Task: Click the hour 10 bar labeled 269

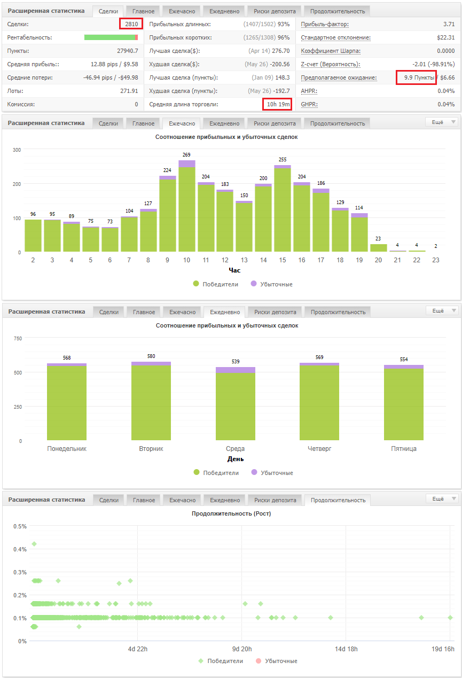Action: pos(186,206)
